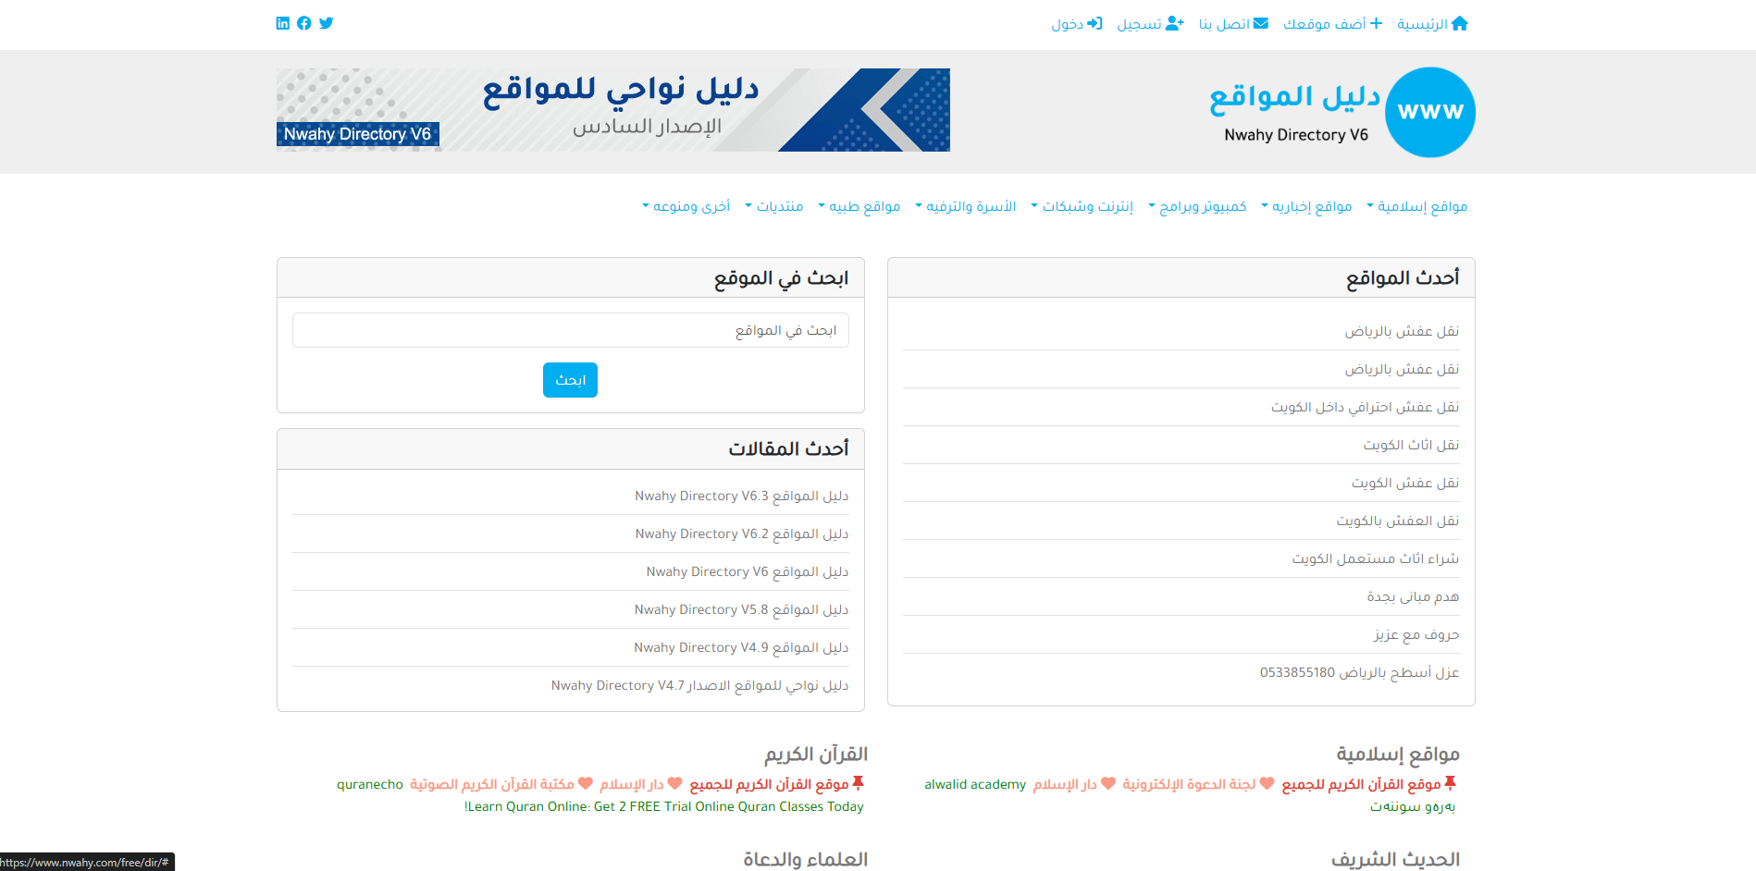
Task: Click the circular www site logo
Action: tap(1429, 111)
